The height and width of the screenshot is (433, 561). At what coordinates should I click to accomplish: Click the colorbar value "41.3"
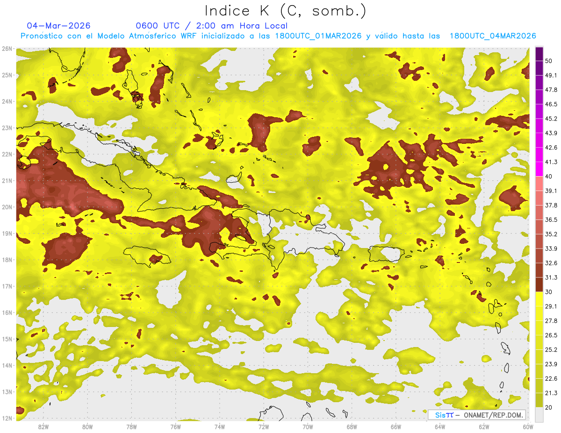[551, 162]
